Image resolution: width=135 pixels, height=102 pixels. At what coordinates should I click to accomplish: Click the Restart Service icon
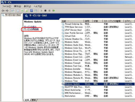click(54, 11)
